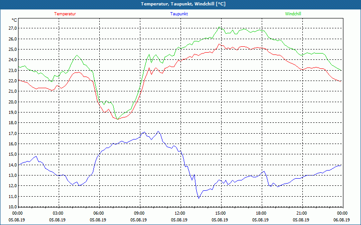Image resolution: width=361 pixels, height=225 pixels.
Task: Click the '21,0' y-axis value
Action: [13, 91]
